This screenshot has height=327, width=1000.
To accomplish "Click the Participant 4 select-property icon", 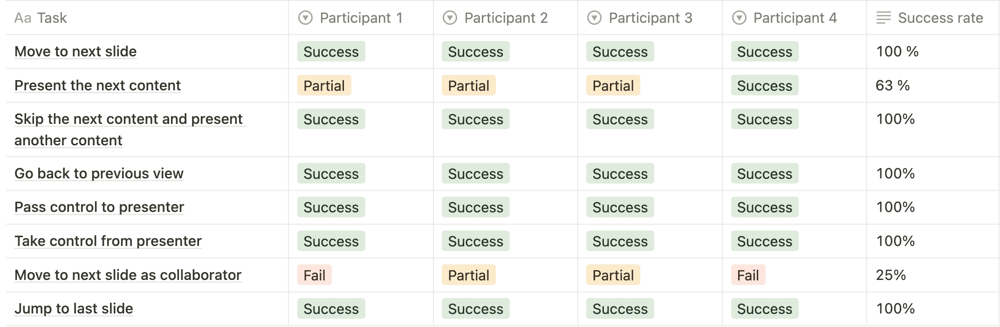I will click(739, 18).
